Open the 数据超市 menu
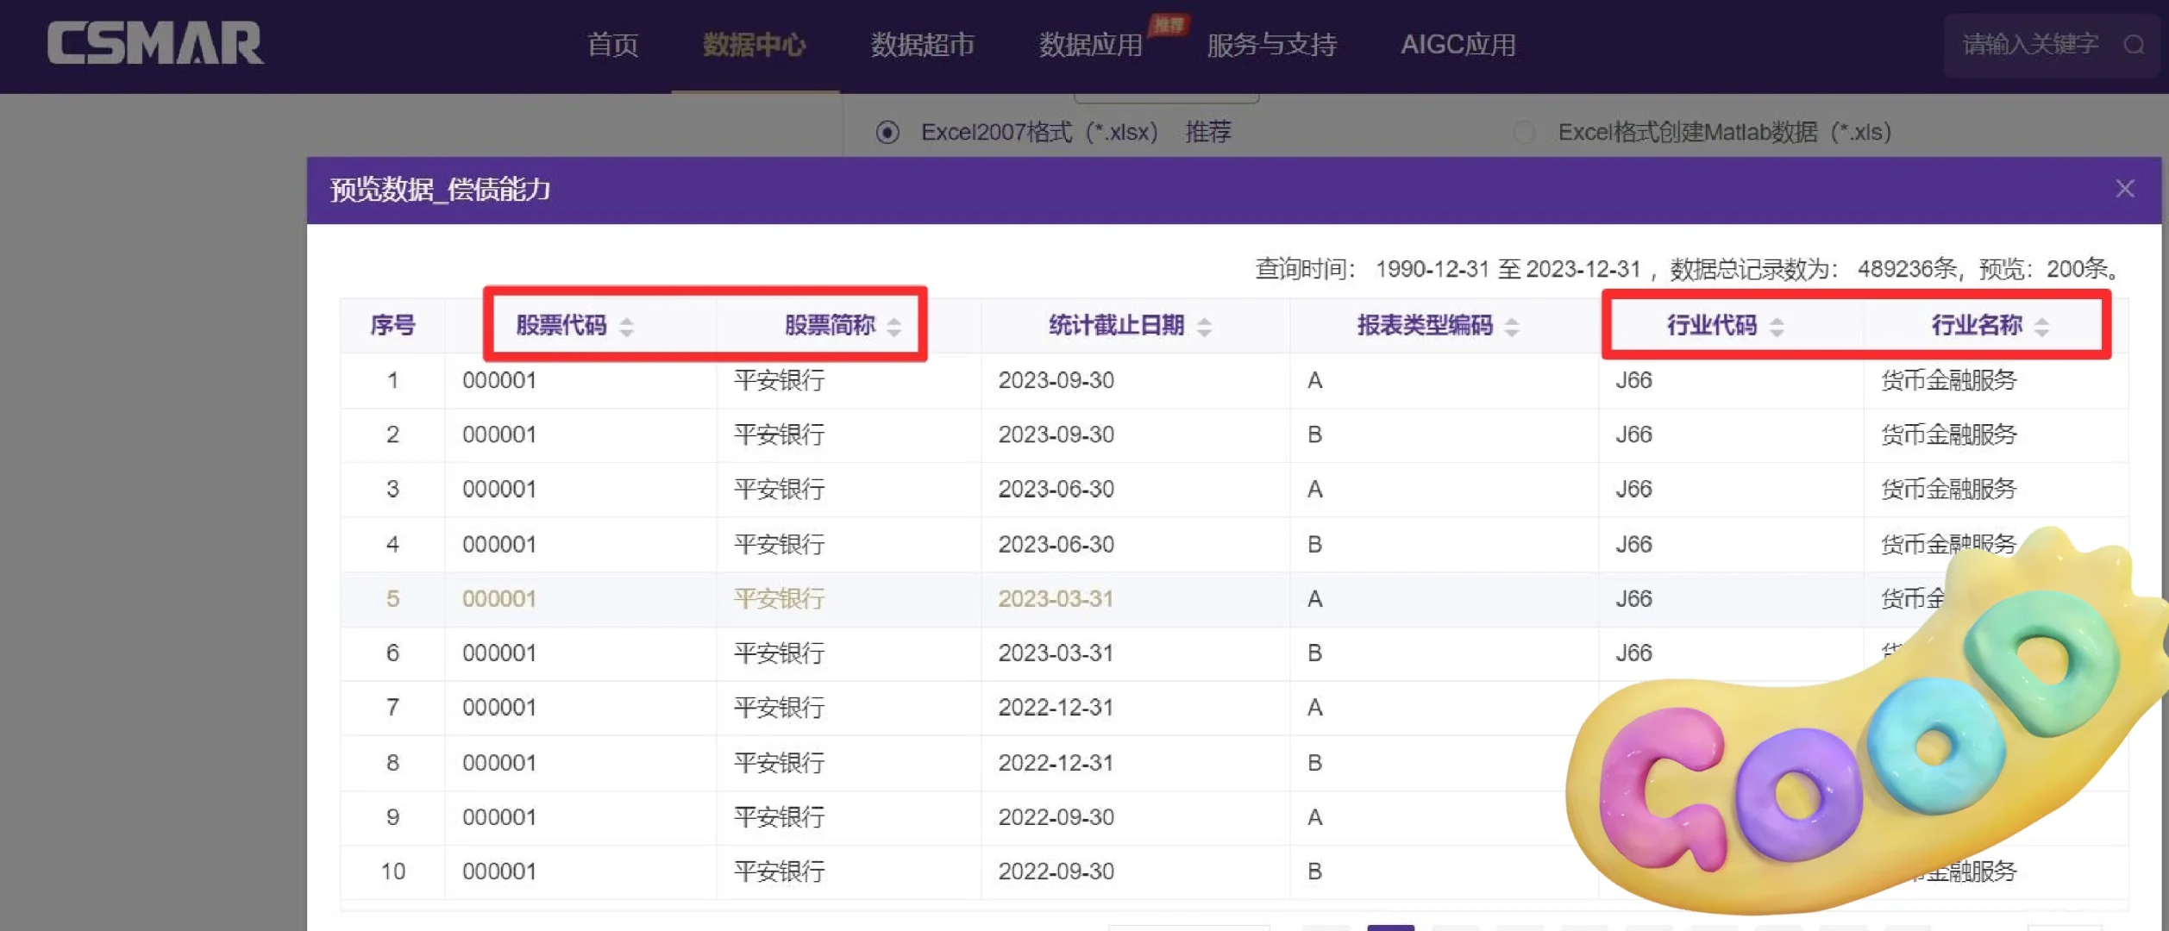 pos(922,45)
